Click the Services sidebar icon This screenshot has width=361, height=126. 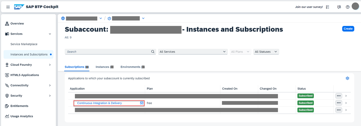(7, 34)
